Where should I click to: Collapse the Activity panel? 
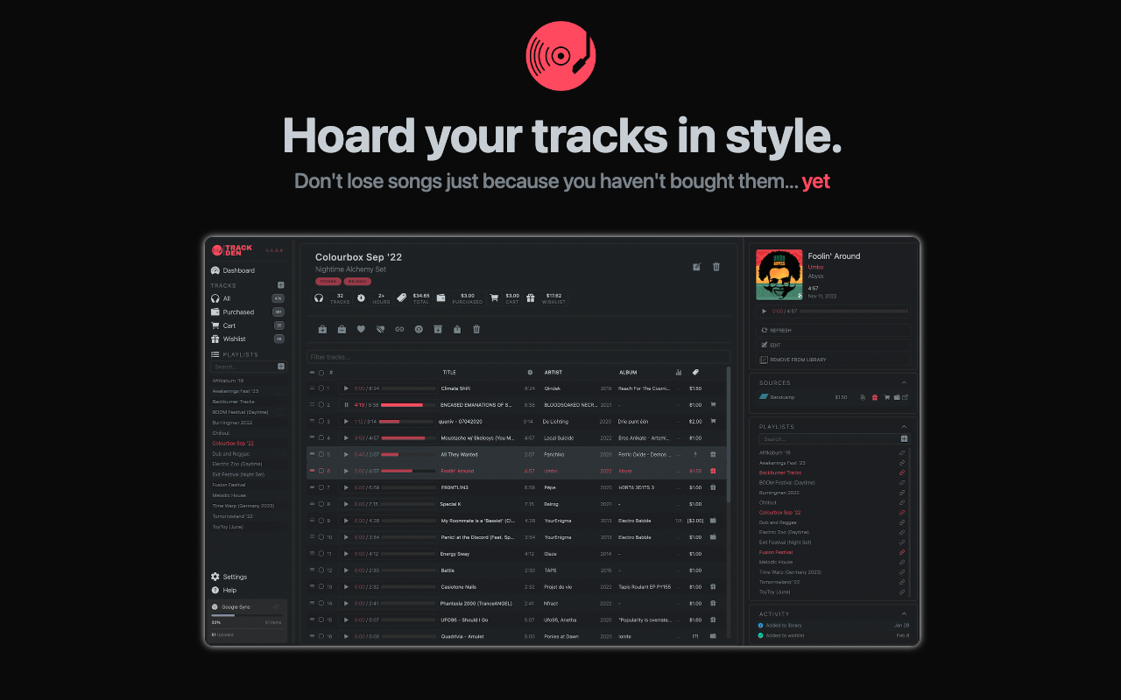pos(904,613)
